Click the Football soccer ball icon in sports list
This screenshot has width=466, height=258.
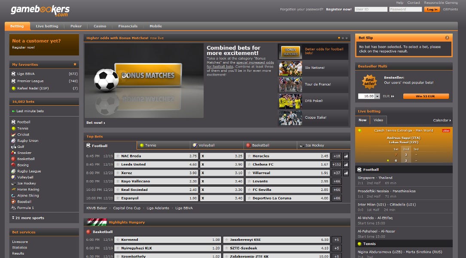click(x=13, y=122)
